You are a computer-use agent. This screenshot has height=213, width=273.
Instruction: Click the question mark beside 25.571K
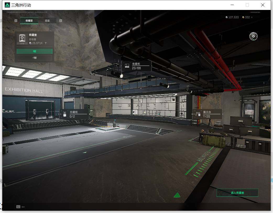tap(46, 43)
